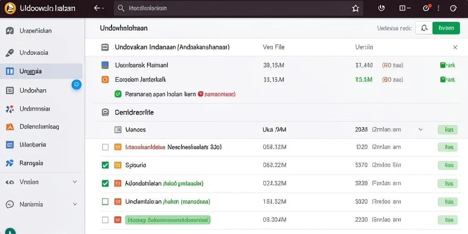Viewport: 468px width, 234px height.
Task: Click the Ven File column header
Action: click(273, 47)
